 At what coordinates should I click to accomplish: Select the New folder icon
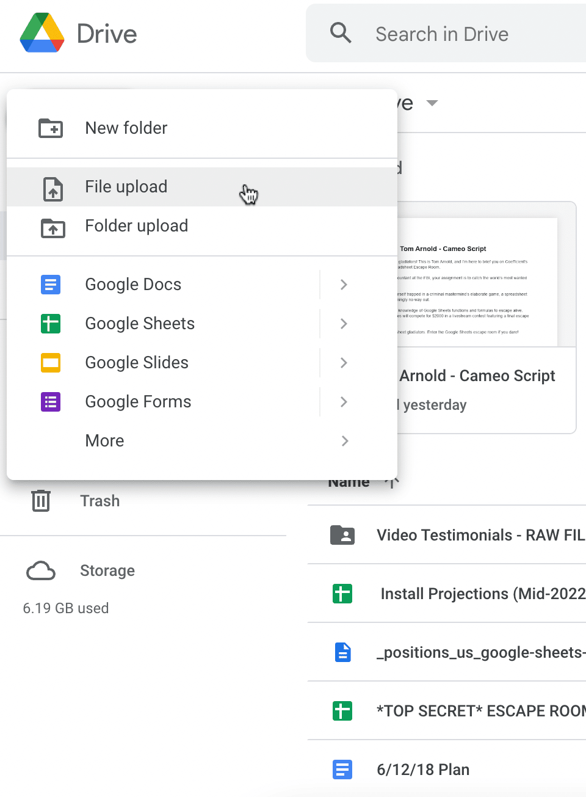point(51,128)
